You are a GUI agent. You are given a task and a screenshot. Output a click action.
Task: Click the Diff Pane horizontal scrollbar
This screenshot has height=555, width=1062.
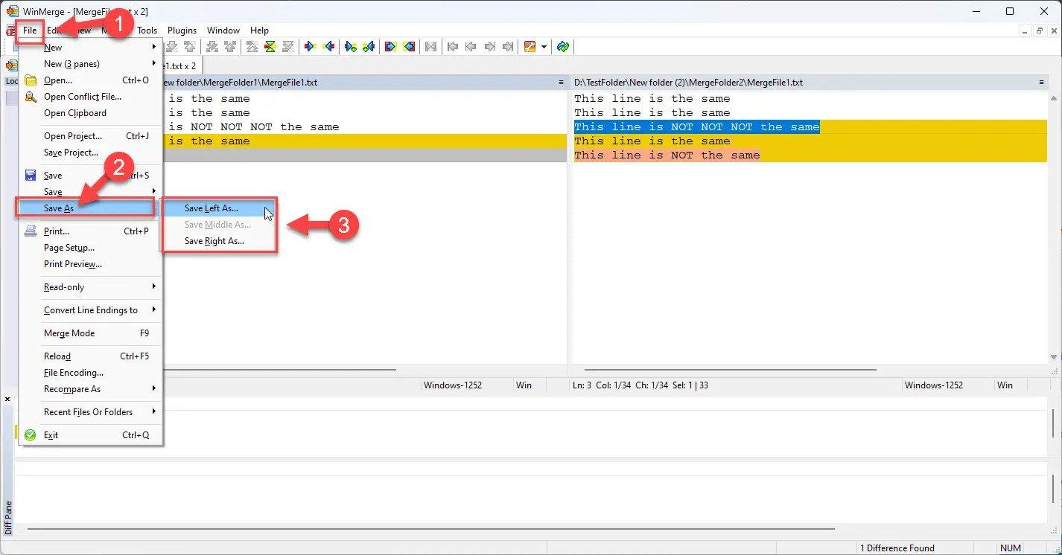tap(431, 529)
